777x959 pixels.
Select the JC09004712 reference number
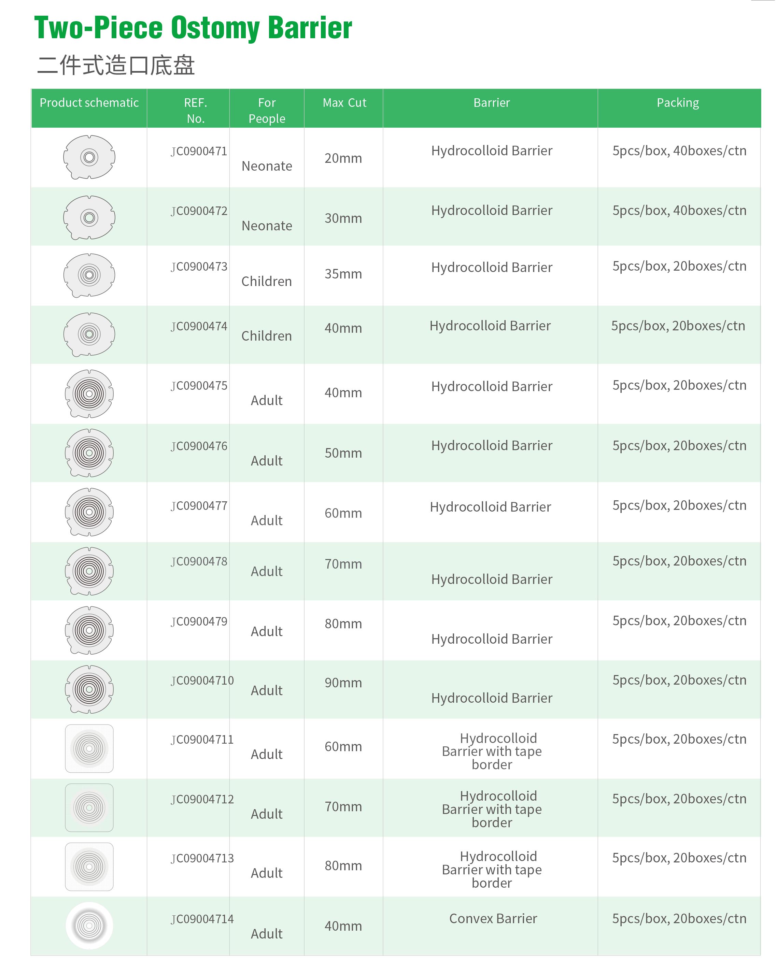coord(202,799)
